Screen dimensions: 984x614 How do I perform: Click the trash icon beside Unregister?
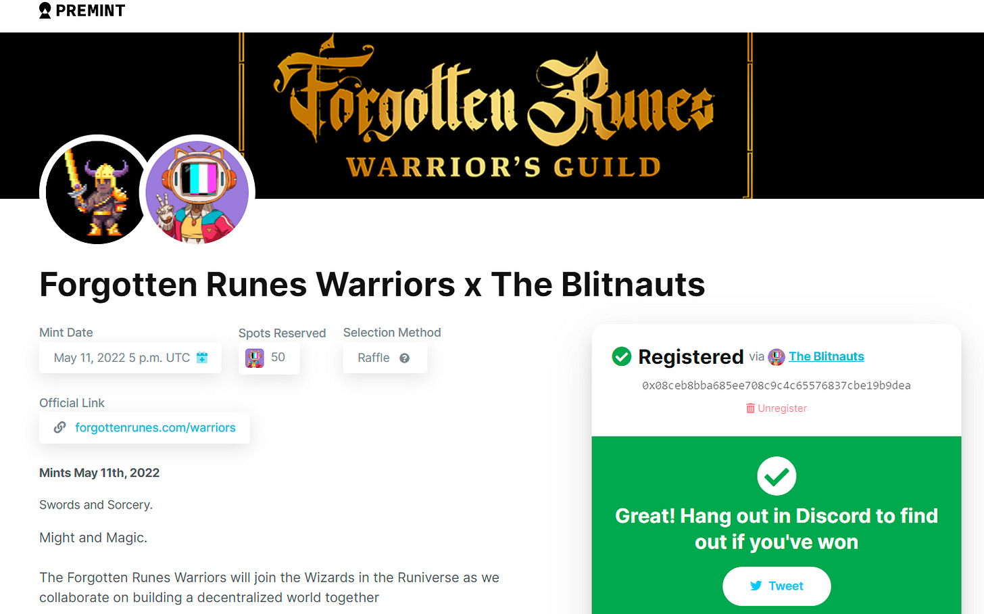750,408
